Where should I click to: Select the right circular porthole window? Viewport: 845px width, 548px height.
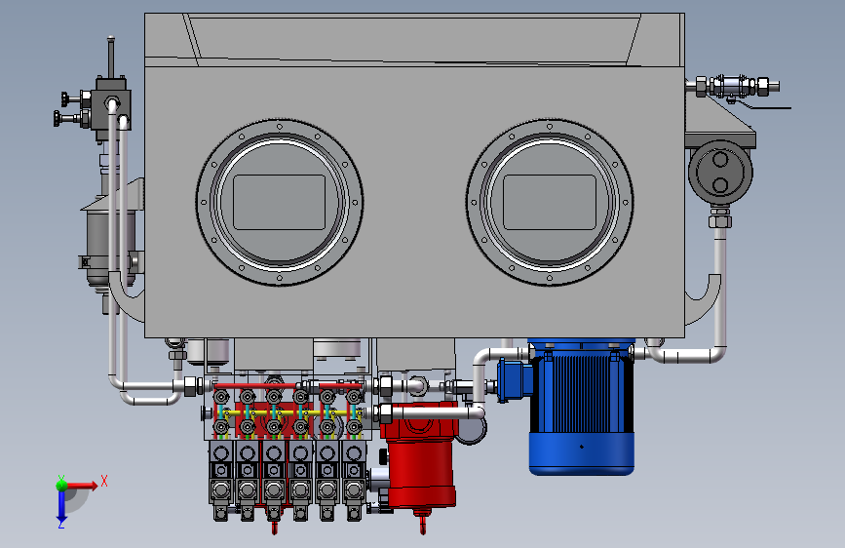coord(550,202)
